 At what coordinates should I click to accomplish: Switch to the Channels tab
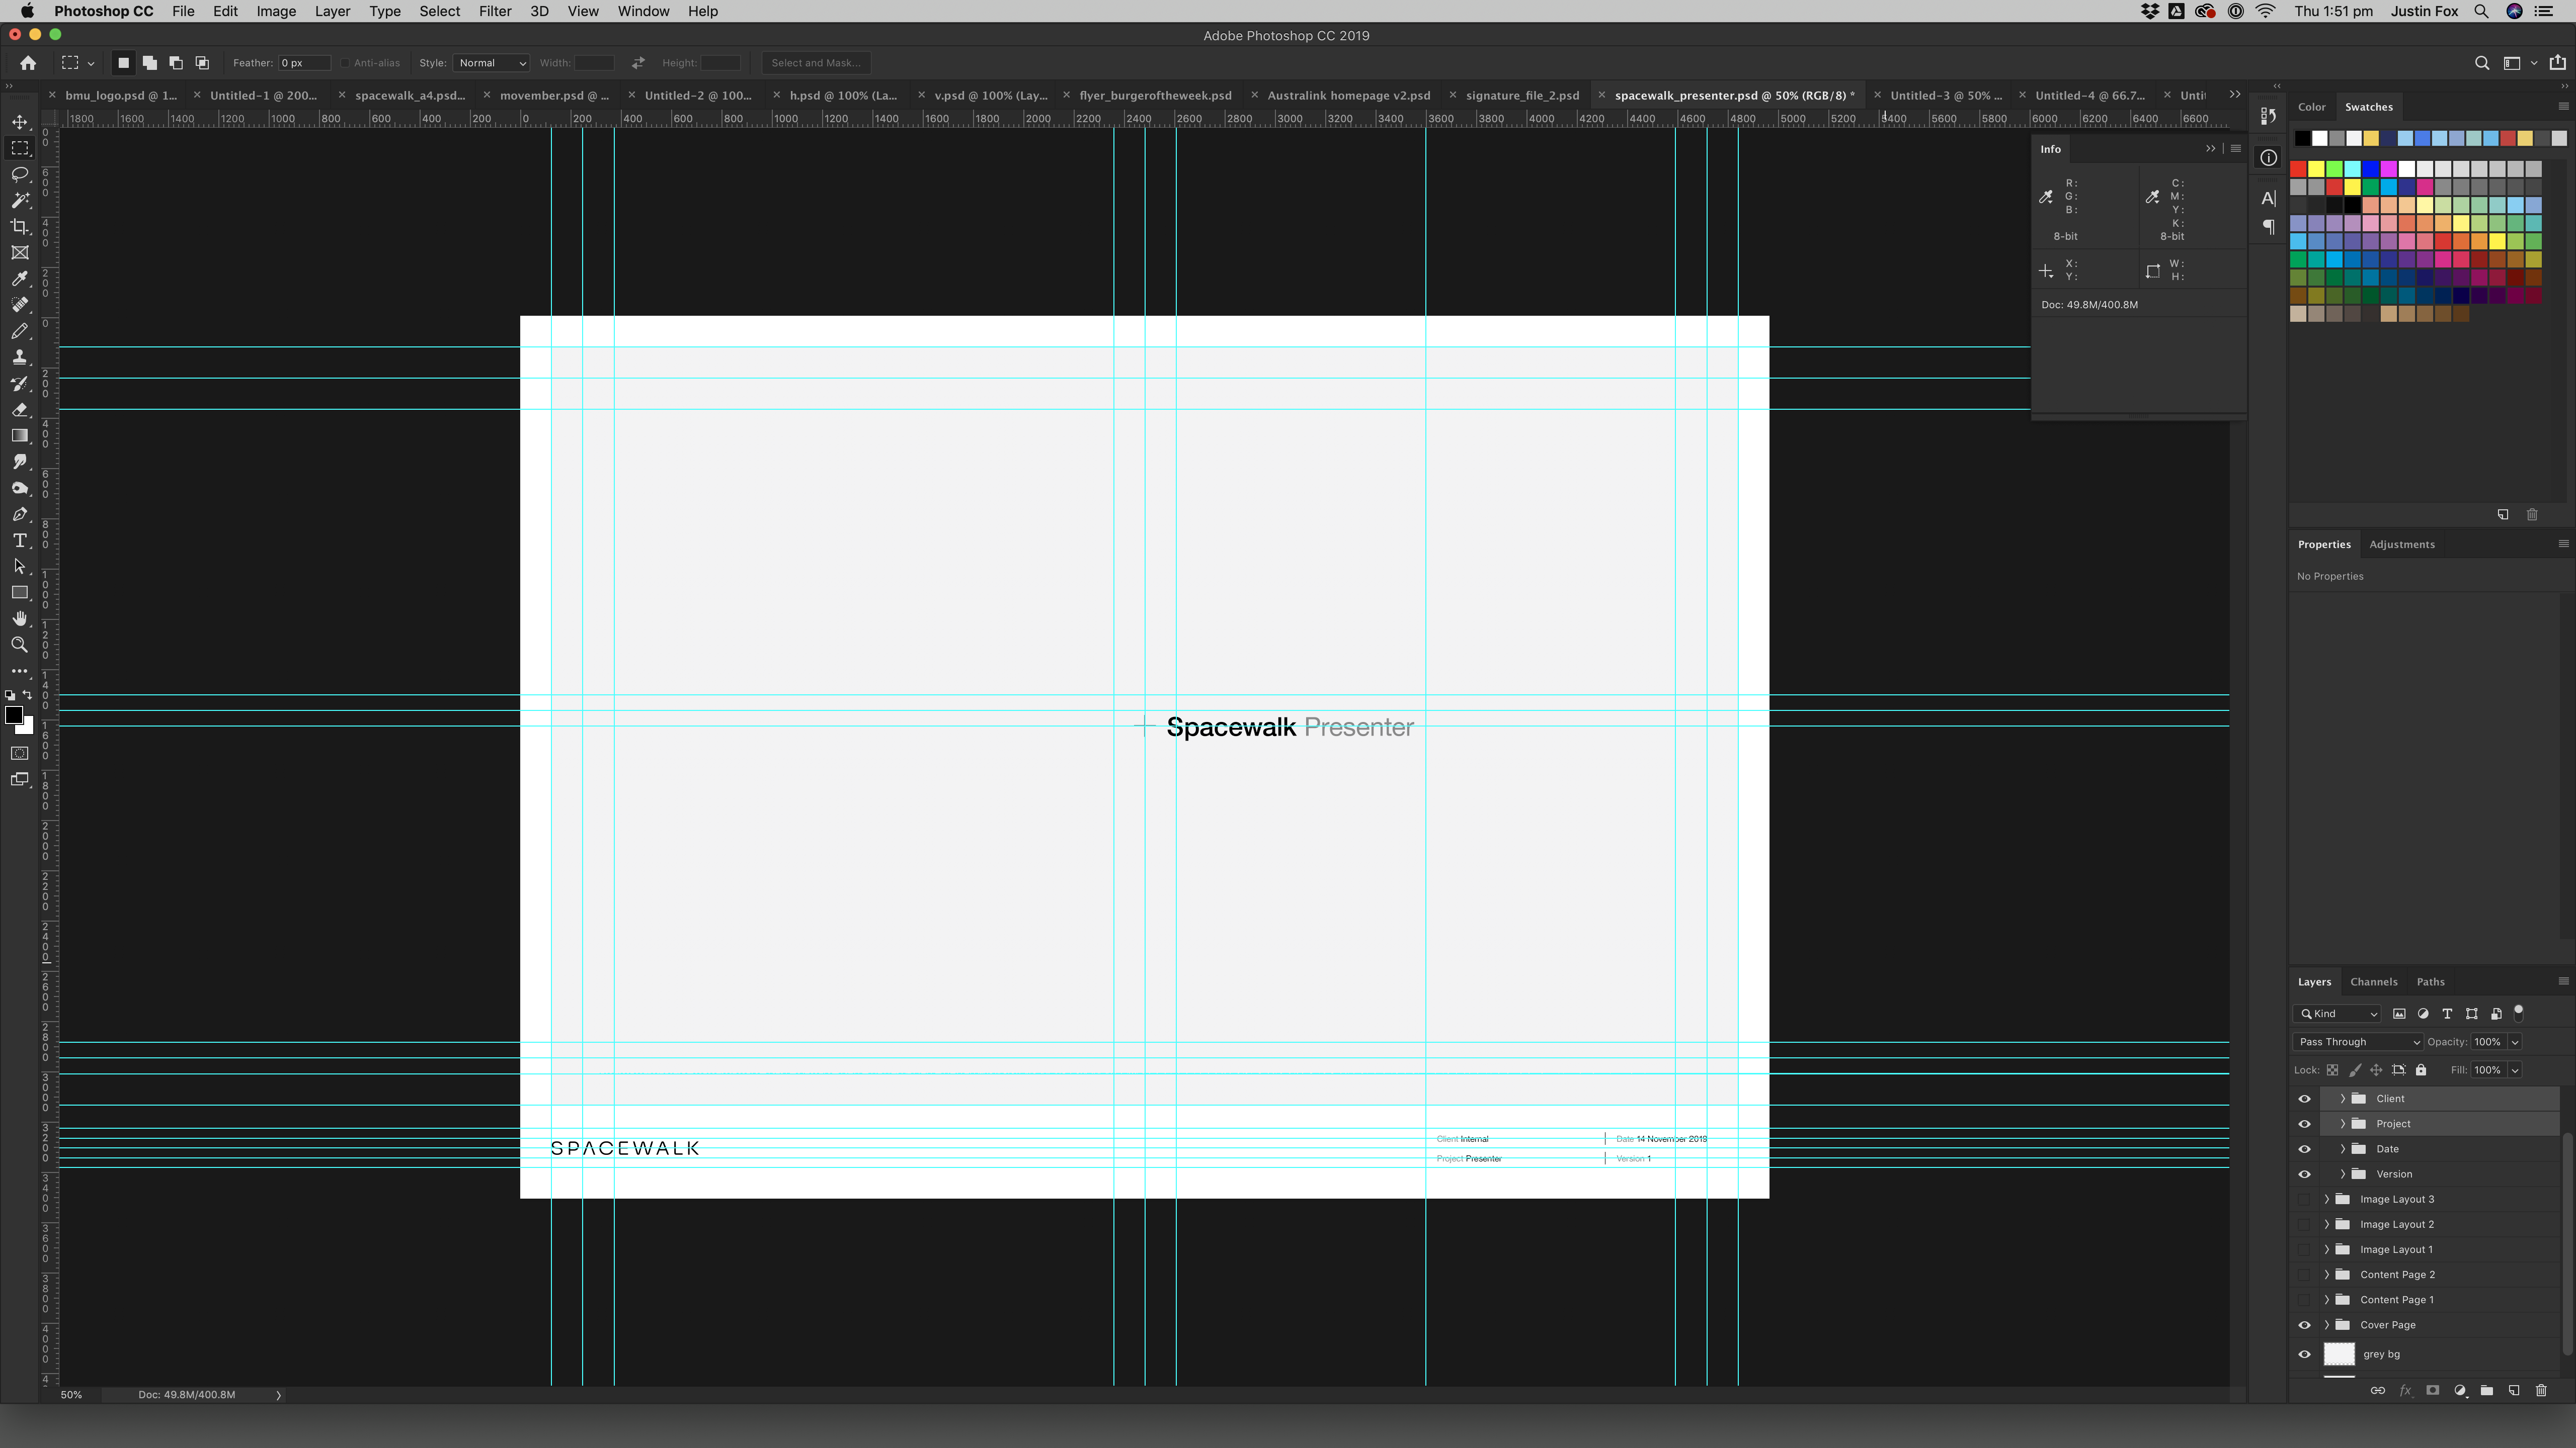pyautogui.click(x=2373, y=981)
